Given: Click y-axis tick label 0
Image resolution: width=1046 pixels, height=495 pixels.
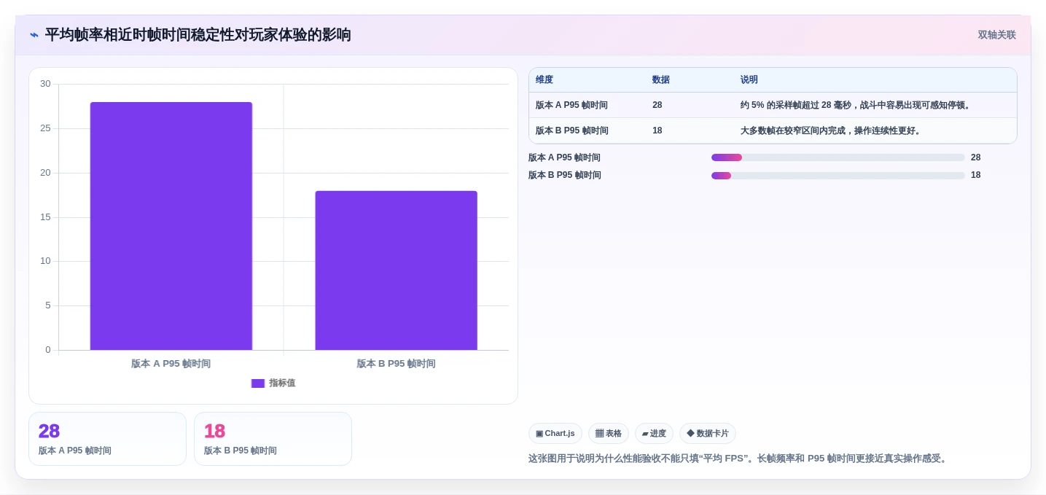Looking at the screenshot, I should click(48, 350).
